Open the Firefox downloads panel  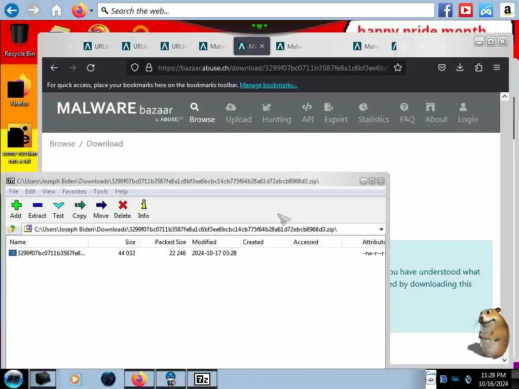[x=460, y=68]
